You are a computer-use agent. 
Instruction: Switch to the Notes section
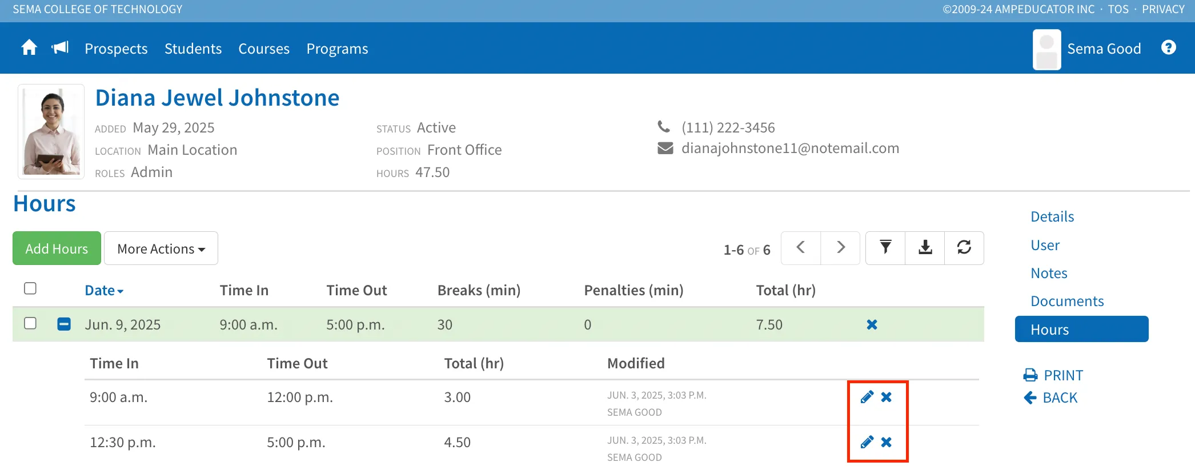pyautogui.click(x=1049, y=273)
